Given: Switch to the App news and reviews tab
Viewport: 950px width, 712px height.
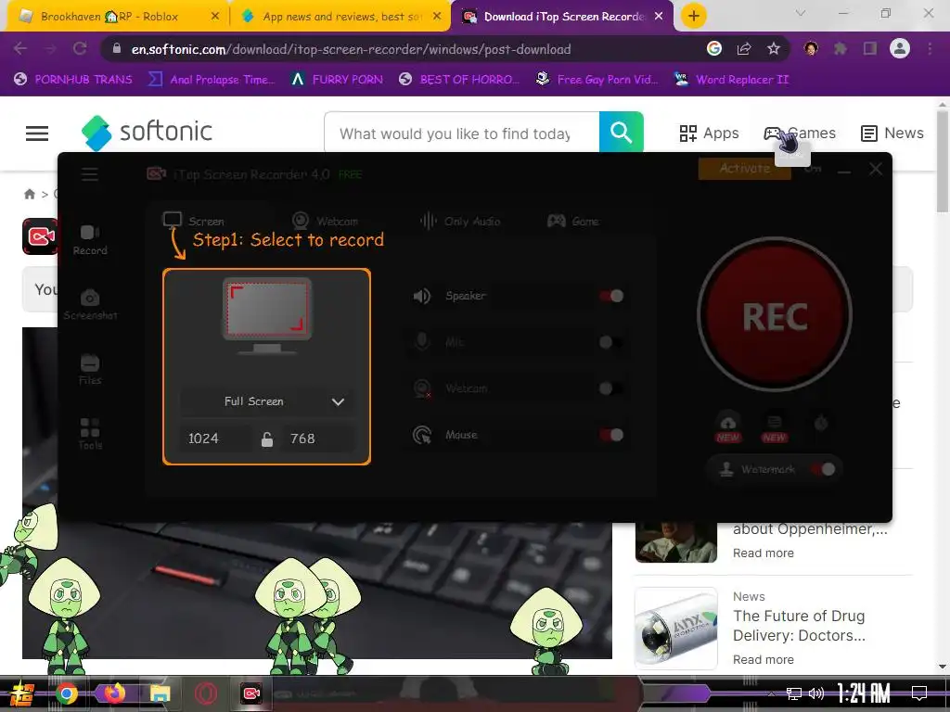Looking at the screenshot, I should [x=342, y=17].
